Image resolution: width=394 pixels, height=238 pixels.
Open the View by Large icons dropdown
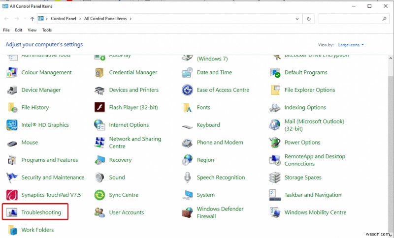pyautogui.click(x=351, y=45)
